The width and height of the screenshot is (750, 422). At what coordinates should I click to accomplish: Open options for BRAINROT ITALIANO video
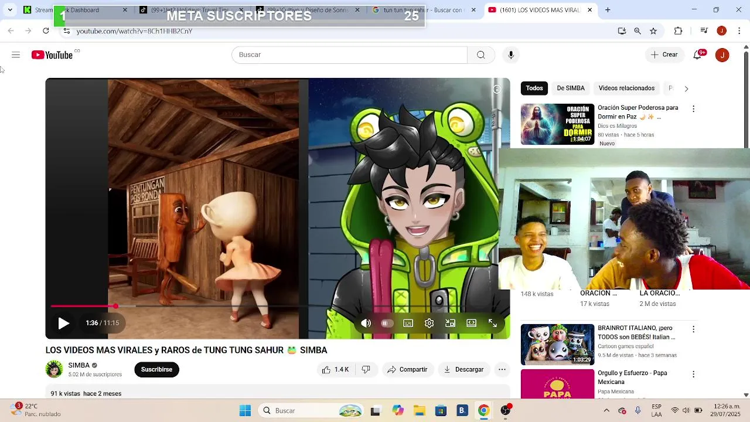click(x=693, y=329)
